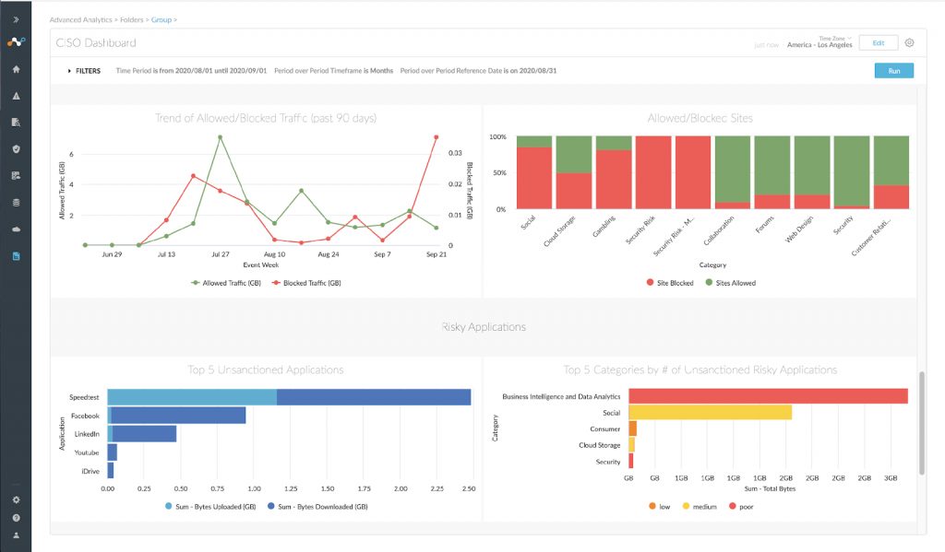Toggle the medium risk legend item
Viewport: 945px width, 552px height.
coord(700,507)
